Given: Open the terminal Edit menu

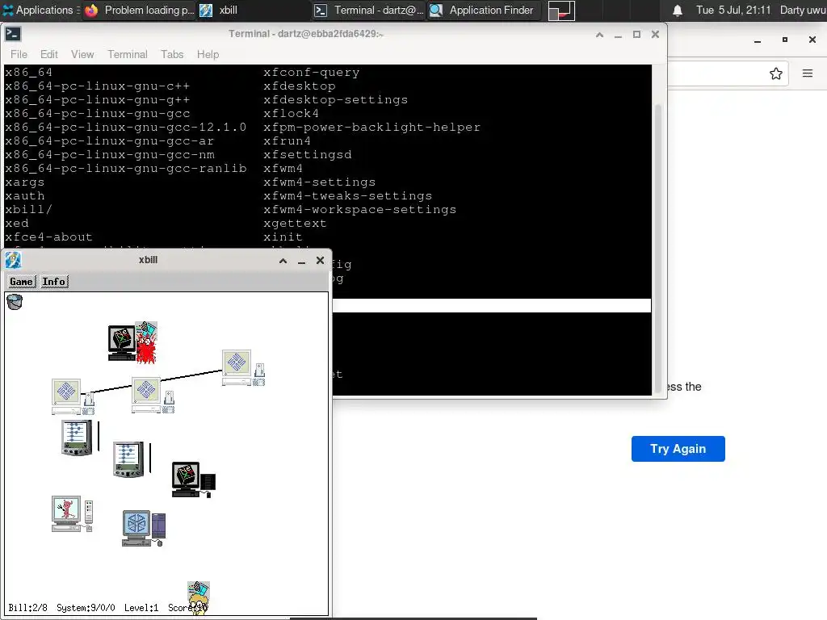Looking at the screenshot, I should 49,54.
